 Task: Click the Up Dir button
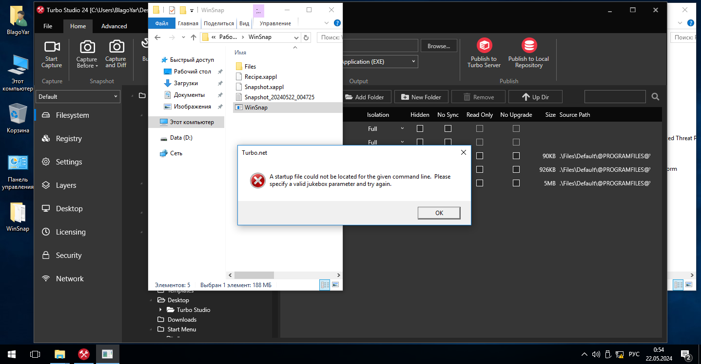point(535,97)
